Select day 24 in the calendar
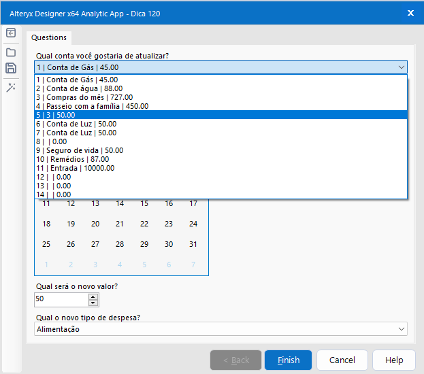 [193, 224]
